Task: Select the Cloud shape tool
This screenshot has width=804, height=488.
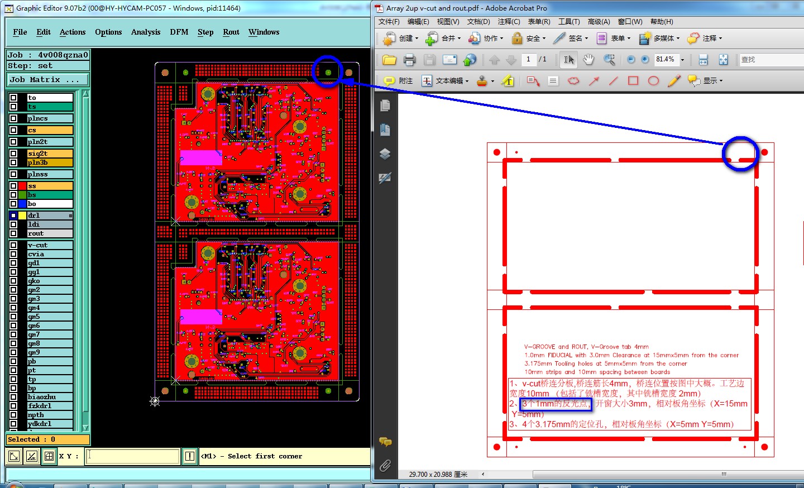Action: coord(573,81)
